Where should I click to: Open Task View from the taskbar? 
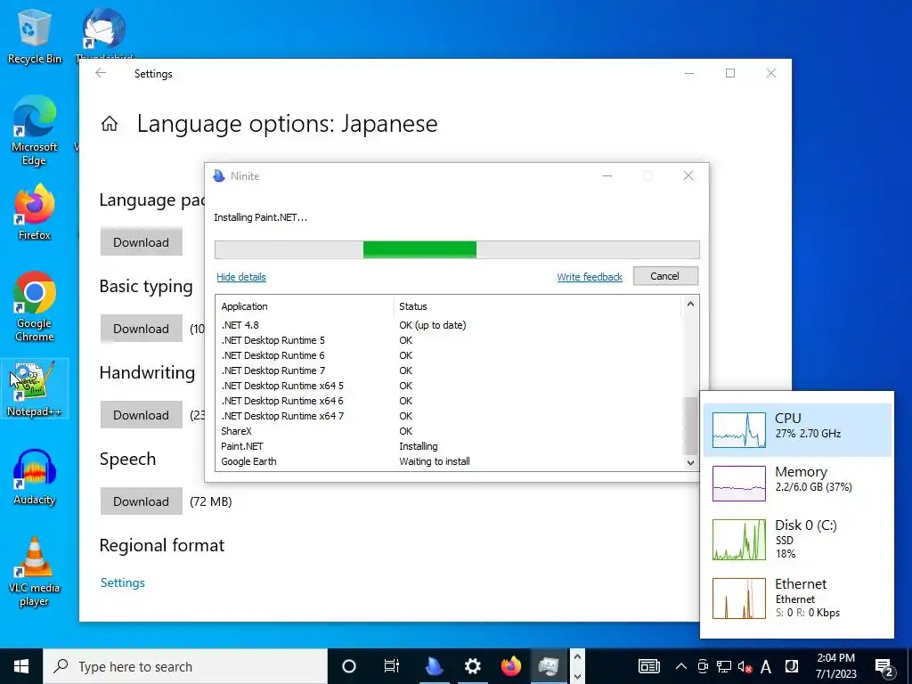click(x=392, y=666)
